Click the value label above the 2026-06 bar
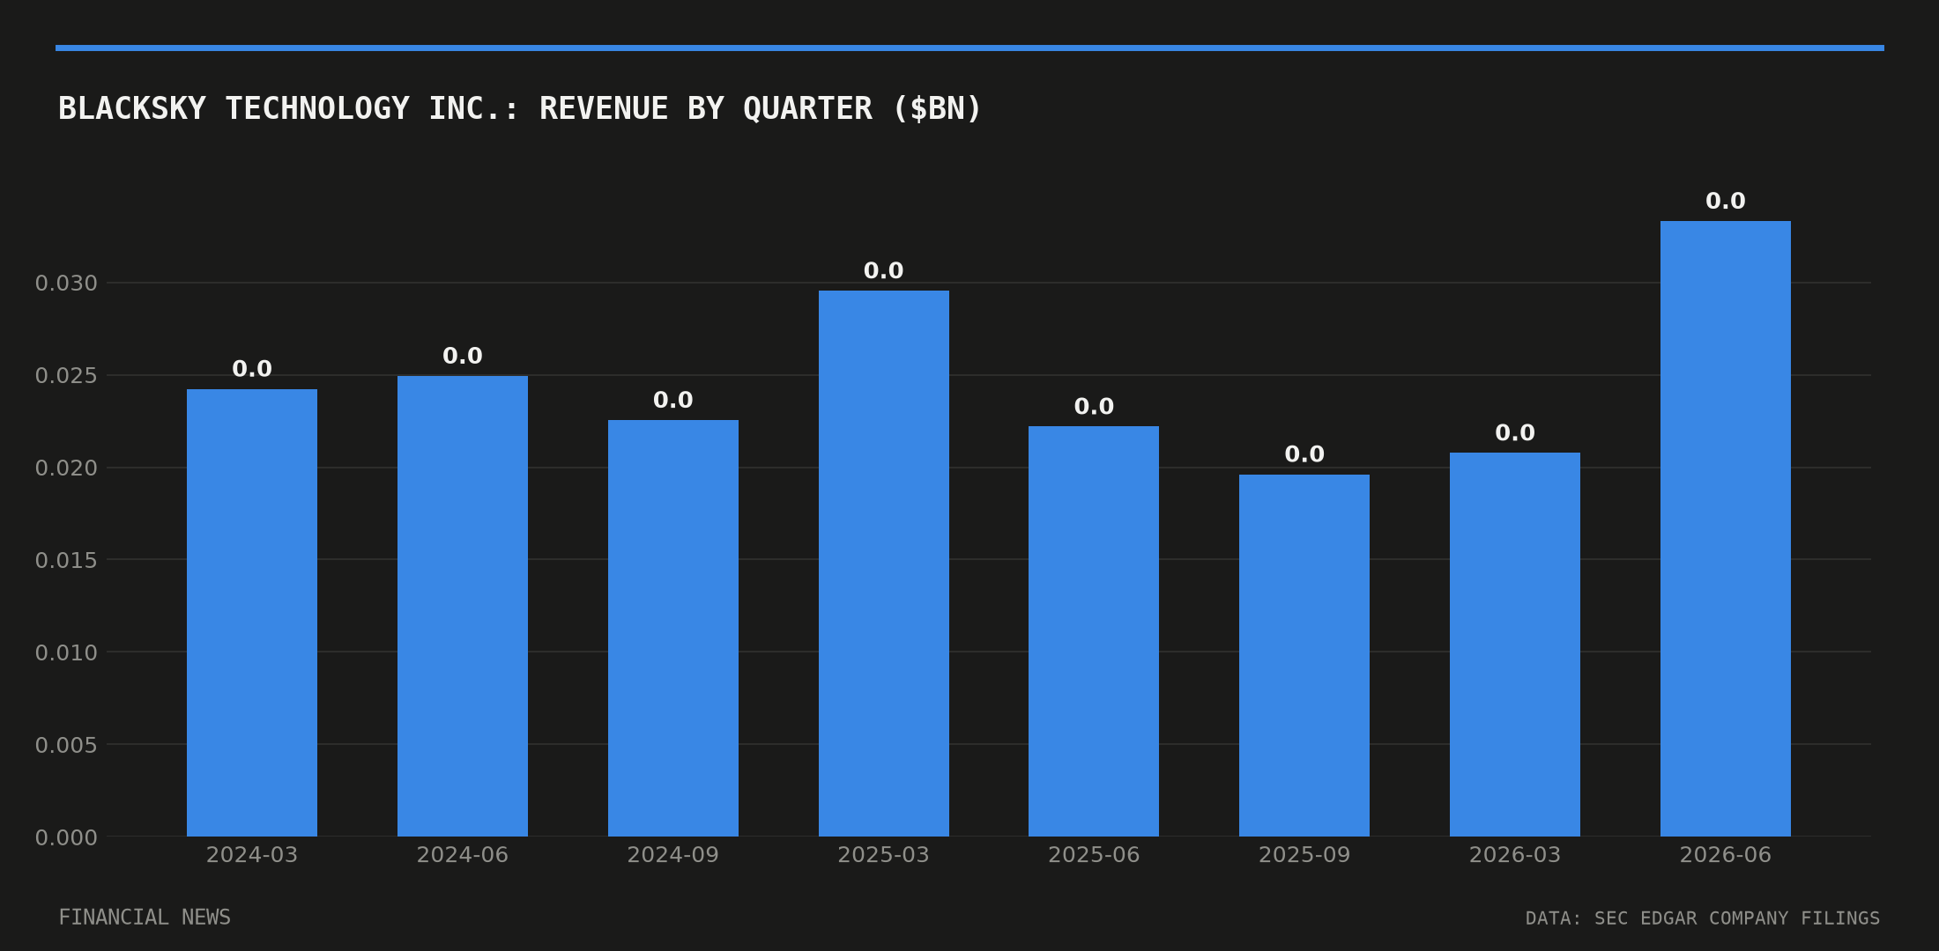The image size is (1939, 951). (x=1726, y=201)
